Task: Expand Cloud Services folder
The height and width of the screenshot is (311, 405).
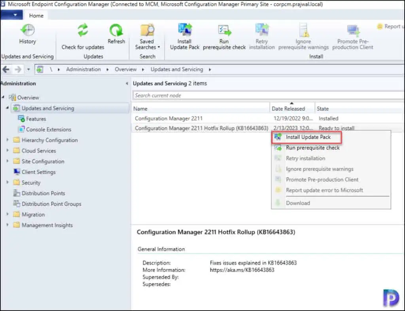Action: [8, 150]
